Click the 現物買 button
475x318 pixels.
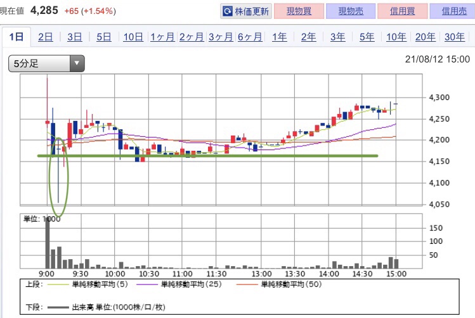click(299, 11)
